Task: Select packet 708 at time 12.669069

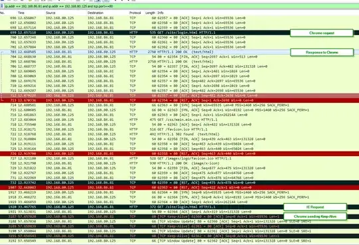Action: 179,76
